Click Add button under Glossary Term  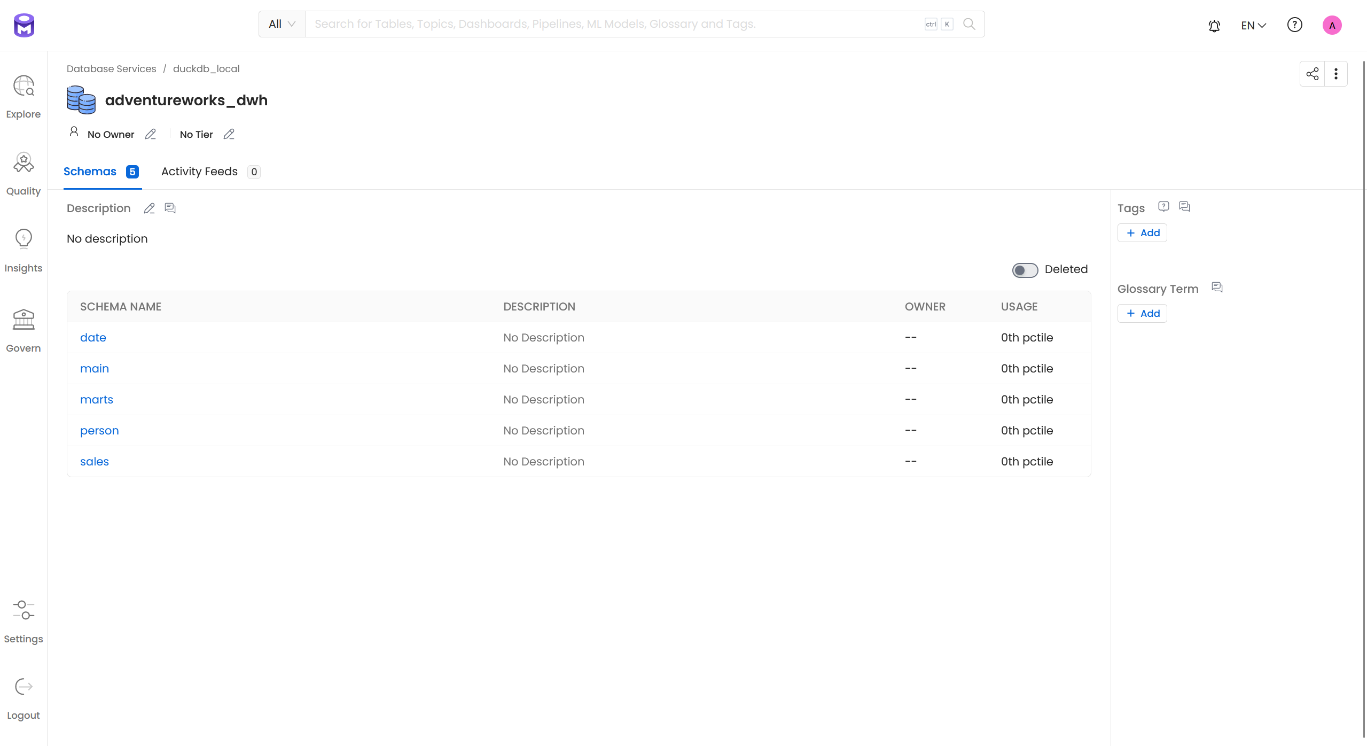[x=1142, y=314]
